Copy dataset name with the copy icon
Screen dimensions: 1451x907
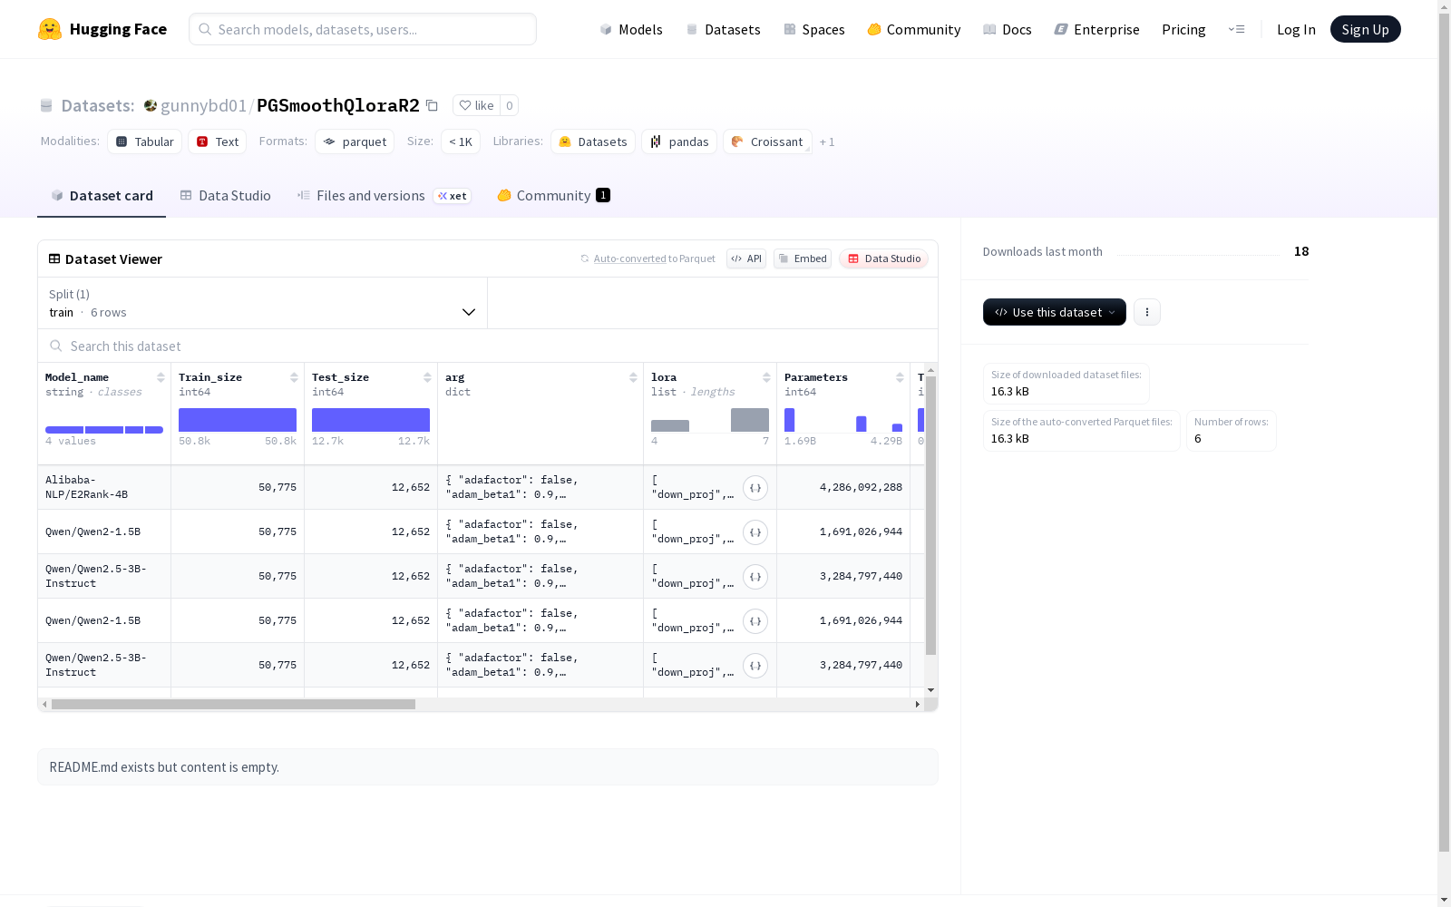tap(433, 106)
